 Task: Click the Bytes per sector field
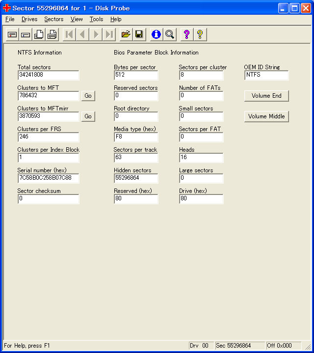[x=136, y=75]
